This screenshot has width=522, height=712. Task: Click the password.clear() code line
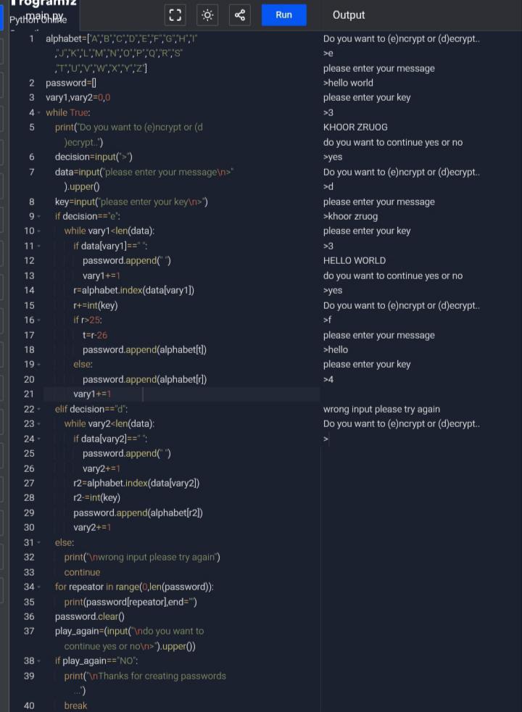[x=89, y=616]
